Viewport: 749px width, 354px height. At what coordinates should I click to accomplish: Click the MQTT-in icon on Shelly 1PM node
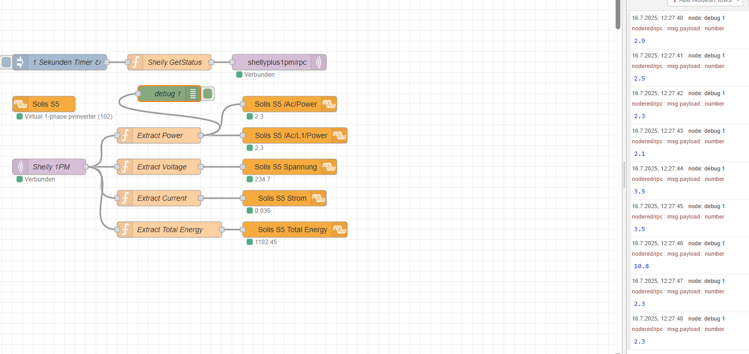(x=20, y=167)
